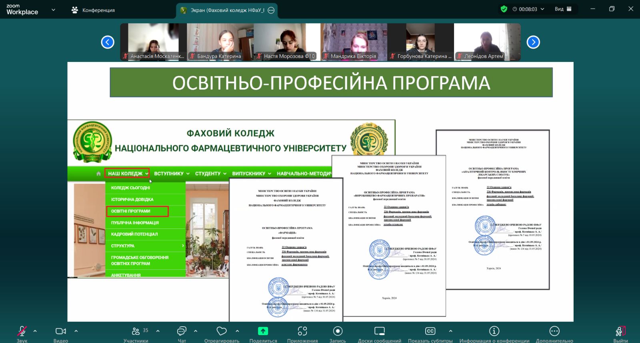The image size is (640, 343).
Task: Click the «ФАРМАЦІЯ» program document page
Action: point(286,250)
